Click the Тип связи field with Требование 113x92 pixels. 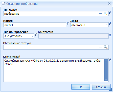(56, 14)
